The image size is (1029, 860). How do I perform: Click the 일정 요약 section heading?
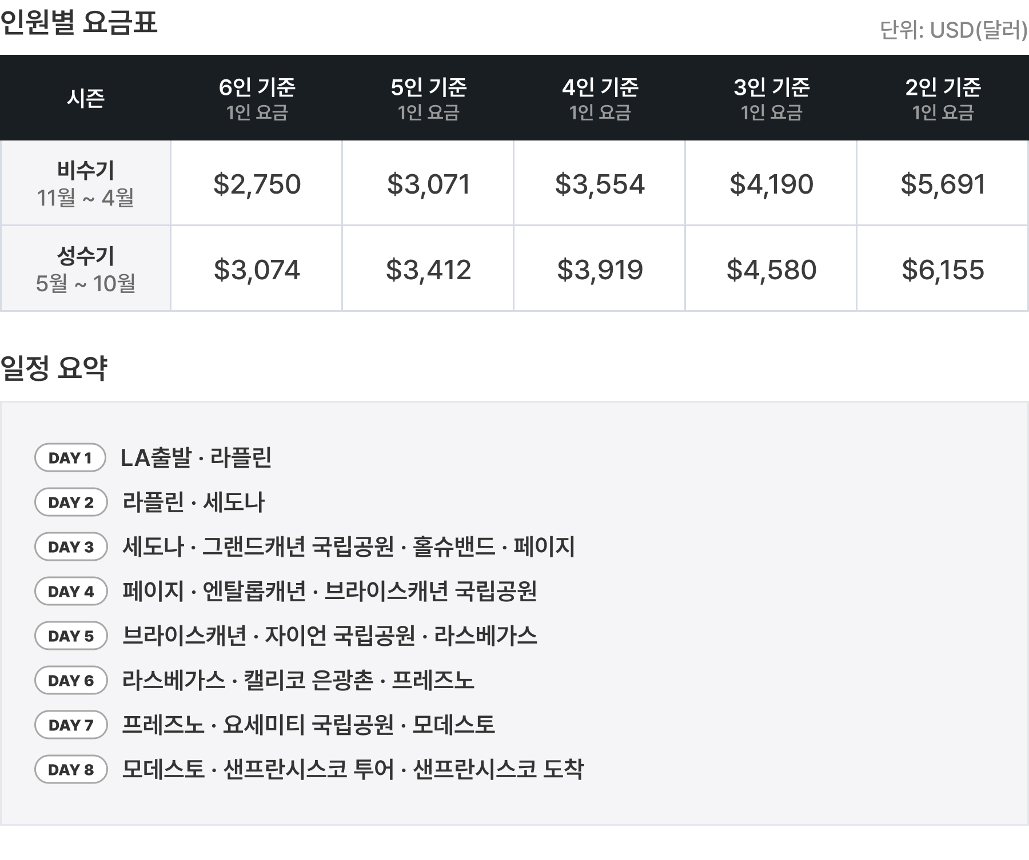(x=54, y=368)
